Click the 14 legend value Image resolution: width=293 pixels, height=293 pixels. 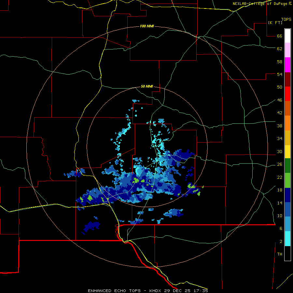280,203
